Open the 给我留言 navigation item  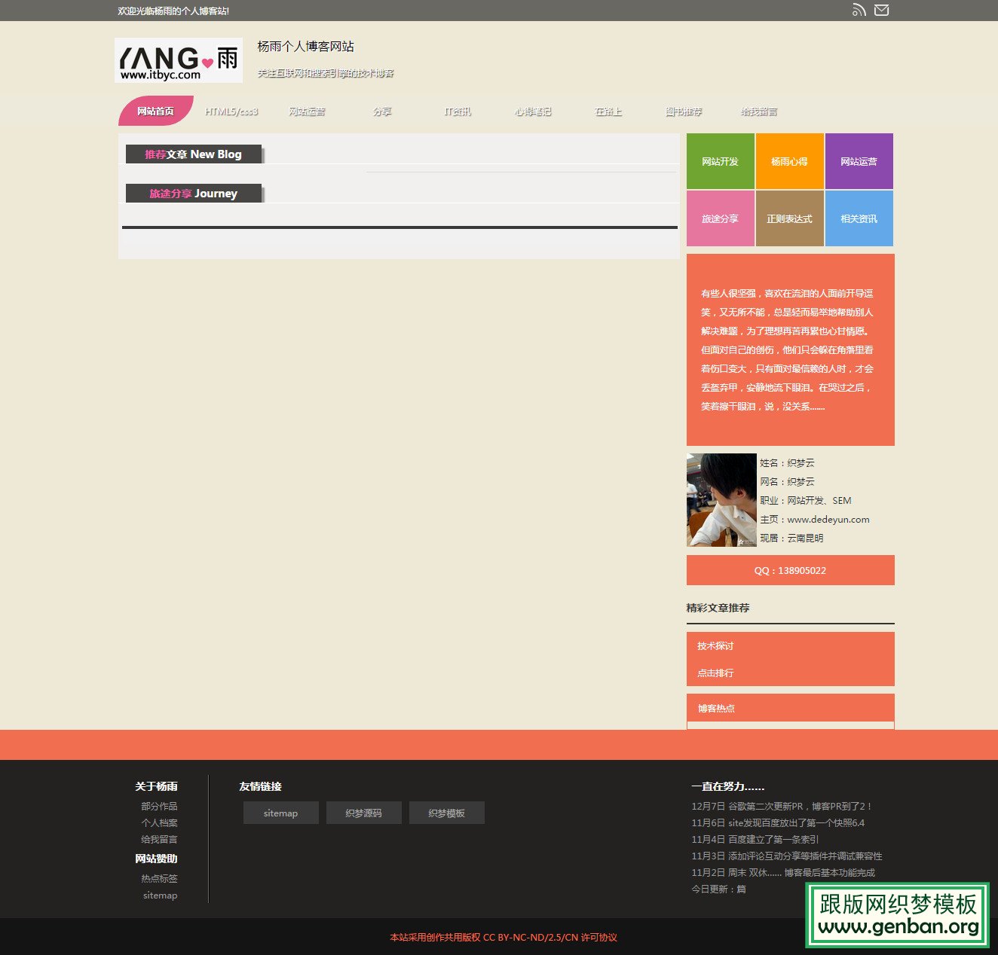point(758,111)
